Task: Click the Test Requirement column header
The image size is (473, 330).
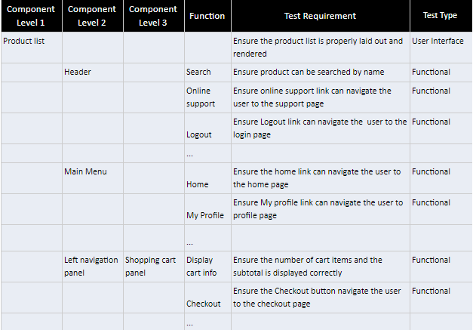Action: 321,16
